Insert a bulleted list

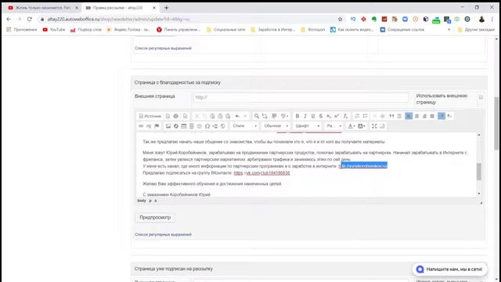(365, 116)
